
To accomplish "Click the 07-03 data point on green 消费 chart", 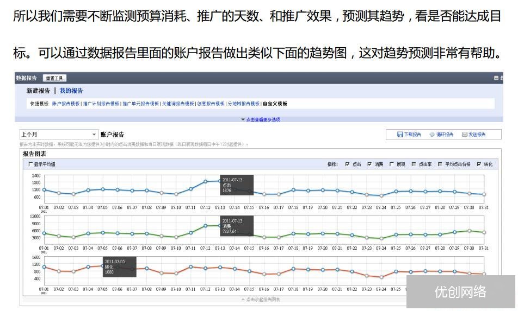I will tap(73, 237).
